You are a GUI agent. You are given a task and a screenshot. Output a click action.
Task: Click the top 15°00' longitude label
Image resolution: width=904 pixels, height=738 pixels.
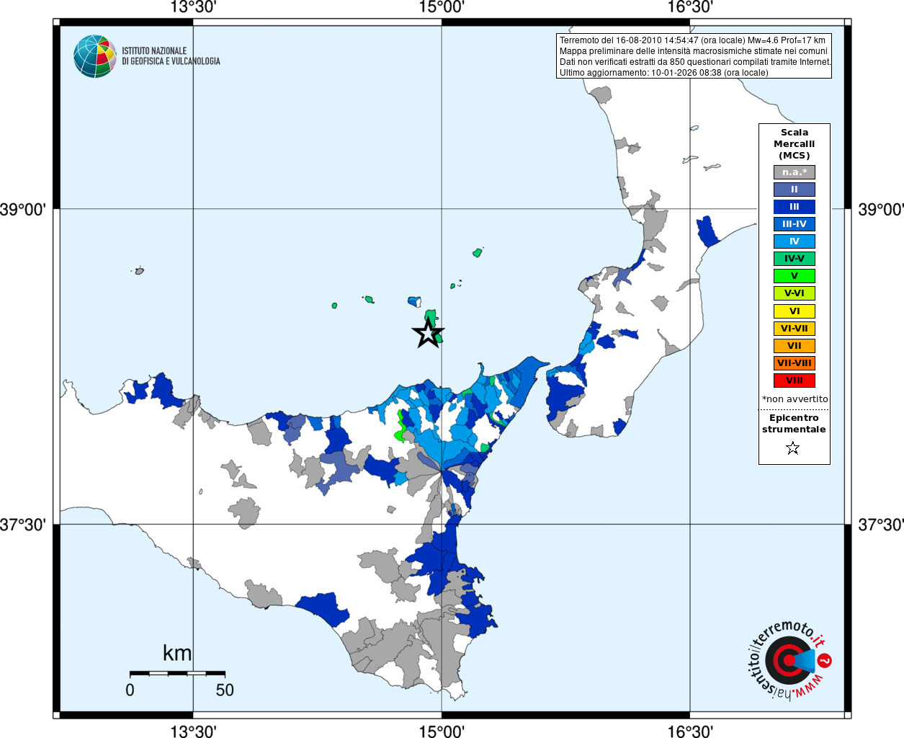(x=442, y=8)
